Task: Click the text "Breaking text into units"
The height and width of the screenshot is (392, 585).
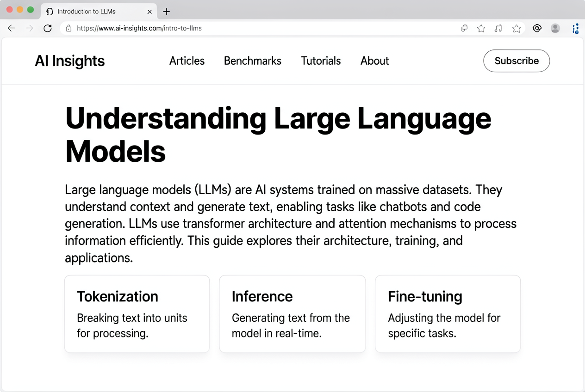Action: click(x=132, y=318)
